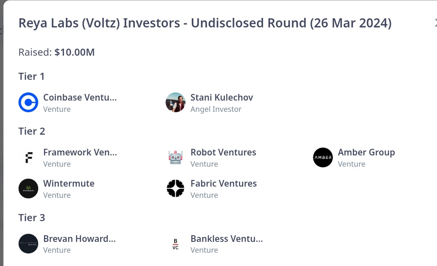Click the Coinbase Ventures logo icon

(28, 102)
